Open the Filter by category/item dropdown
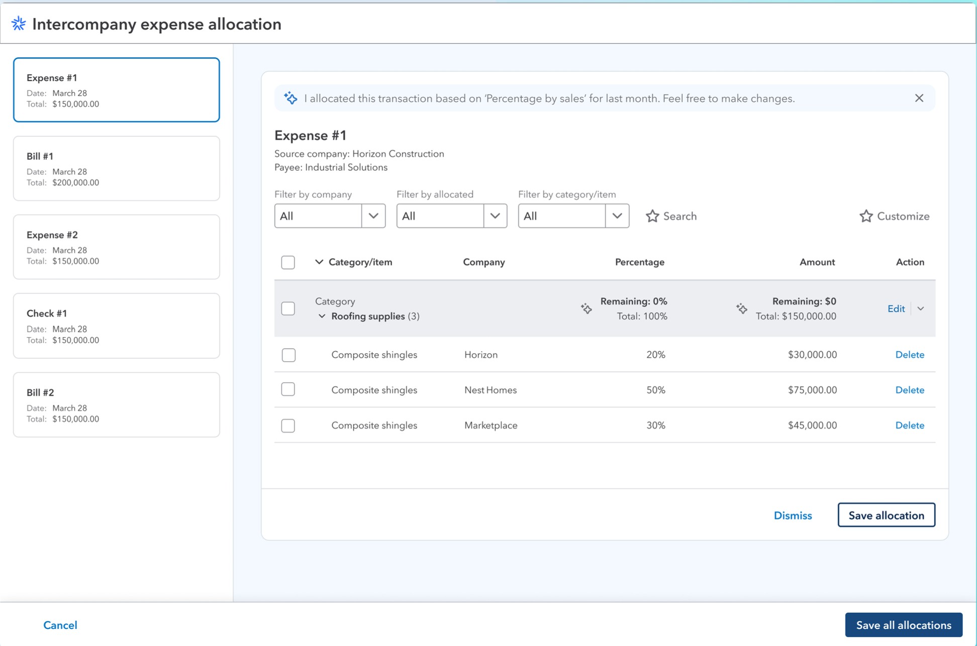This screenshot has width=977, height=646. click(x=573, y=216)
